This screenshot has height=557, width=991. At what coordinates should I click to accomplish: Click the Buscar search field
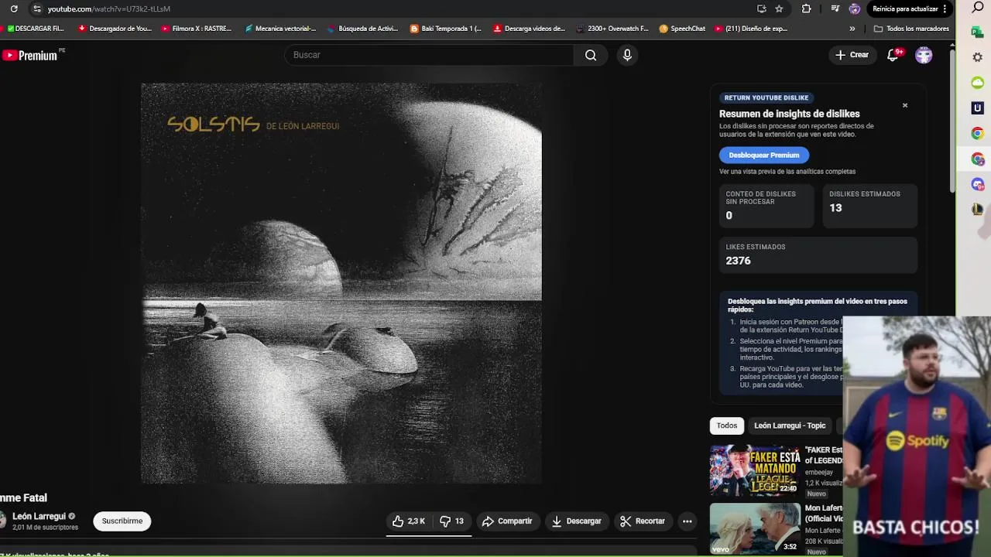click(x=430, y=55)
